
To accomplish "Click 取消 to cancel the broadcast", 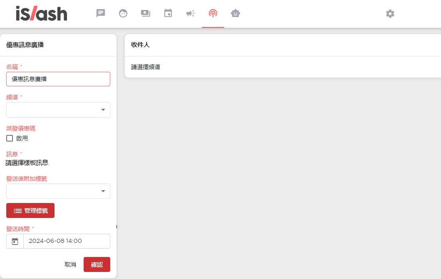I will [70, 264].
